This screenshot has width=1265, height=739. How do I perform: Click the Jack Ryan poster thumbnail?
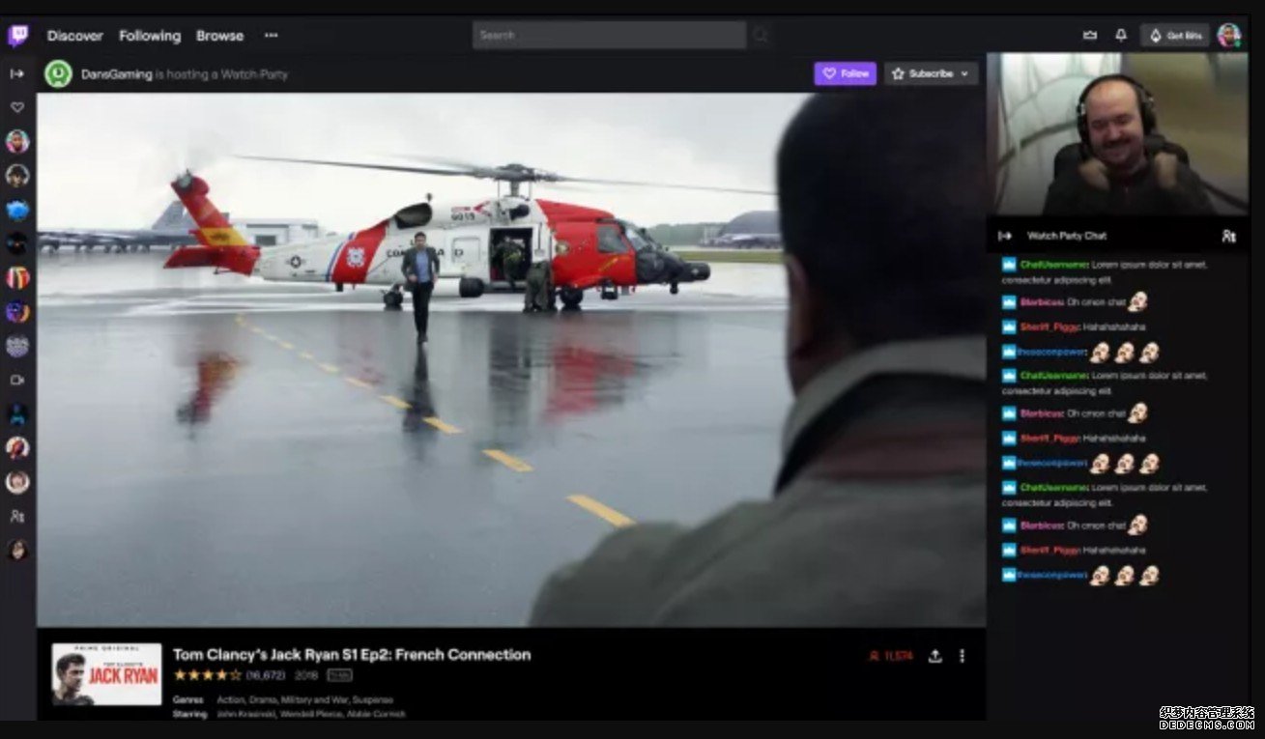(106, 673)
